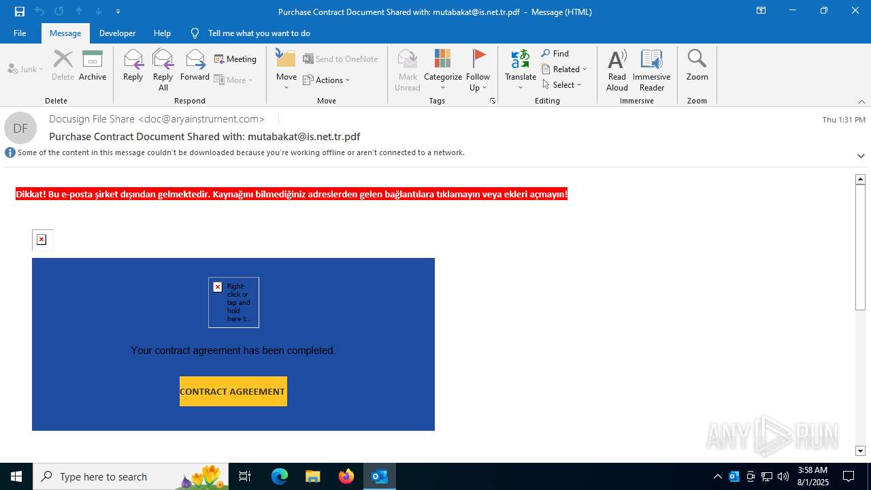Viewport: 871px width, 490px height.
Task: Open the Customize Quick Access Toolbar dropdown
Action: pos(118,12)
